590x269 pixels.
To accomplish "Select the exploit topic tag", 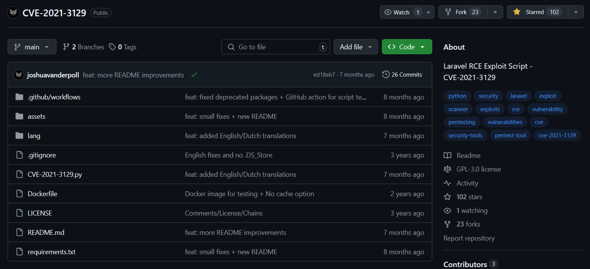I will [548, 96].
